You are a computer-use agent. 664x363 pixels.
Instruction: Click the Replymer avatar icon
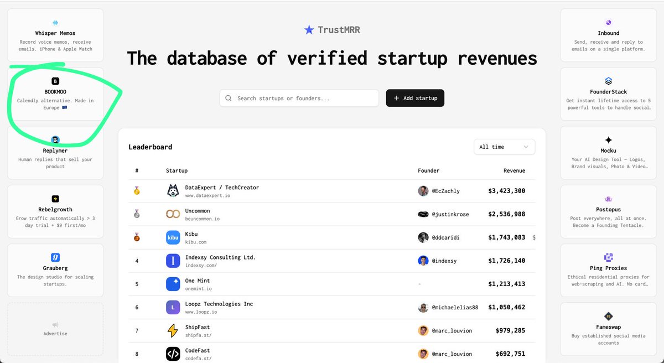[x=55, y=140]
